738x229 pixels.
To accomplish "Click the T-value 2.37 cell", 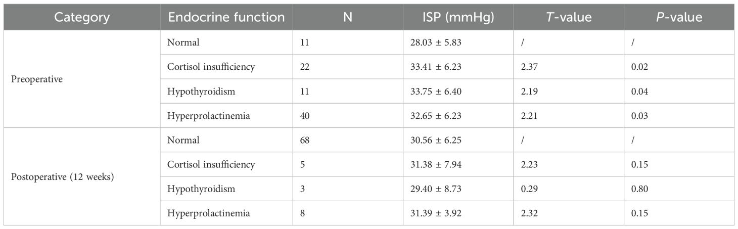I will click(x=530, y=67).
